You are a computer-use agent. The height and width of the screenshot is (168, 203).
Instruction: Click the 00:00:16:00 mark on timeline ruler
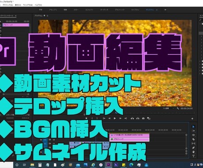[123, 130]
